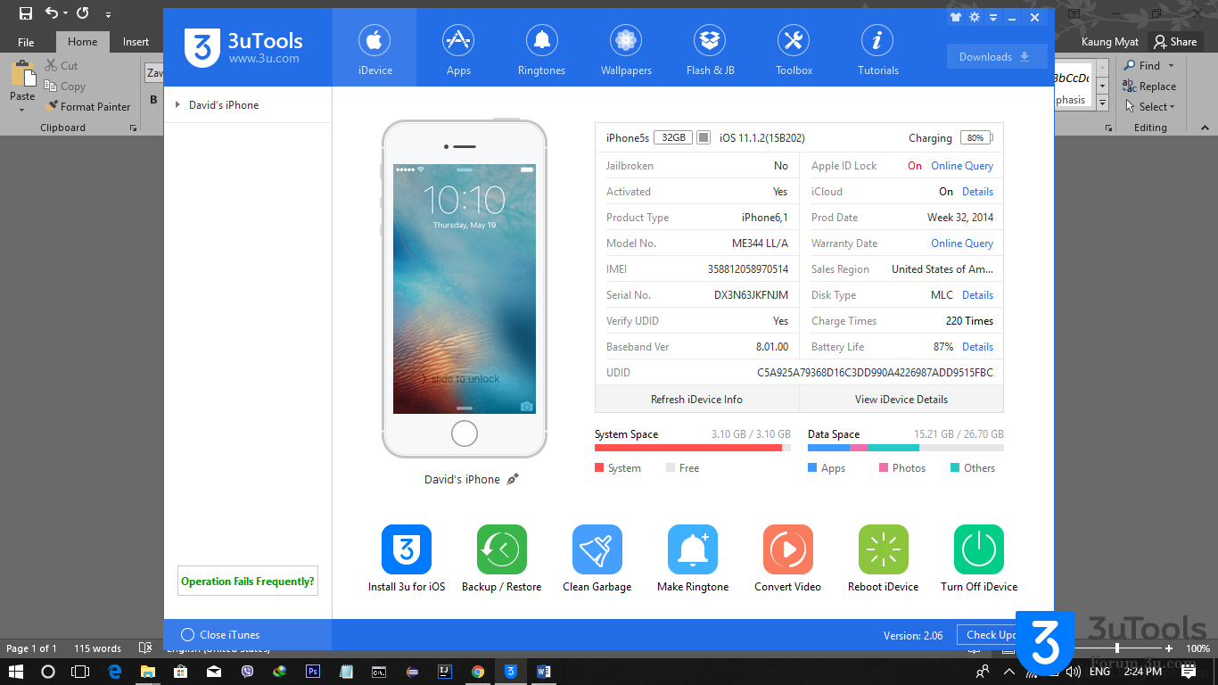Click the '115 words' status bar entry

97,648
